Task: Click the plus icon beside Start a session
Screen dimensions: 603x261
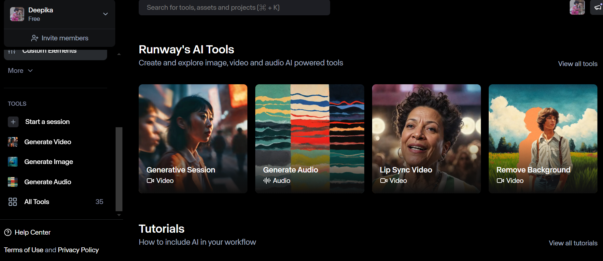Action: [x=13, y=122]
